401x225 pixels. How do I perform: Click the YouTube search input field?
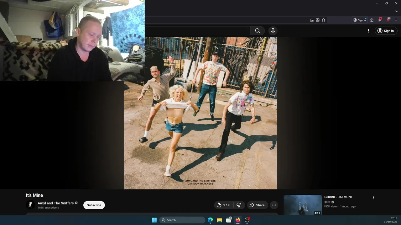point(197,31)
